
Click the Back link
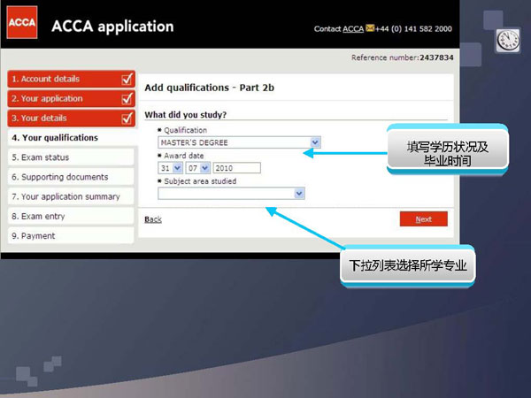[153, 219]
